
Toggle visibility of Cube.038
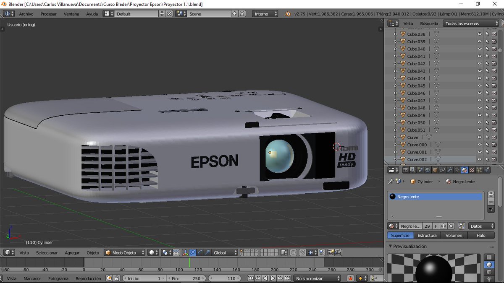coord(479,34)
